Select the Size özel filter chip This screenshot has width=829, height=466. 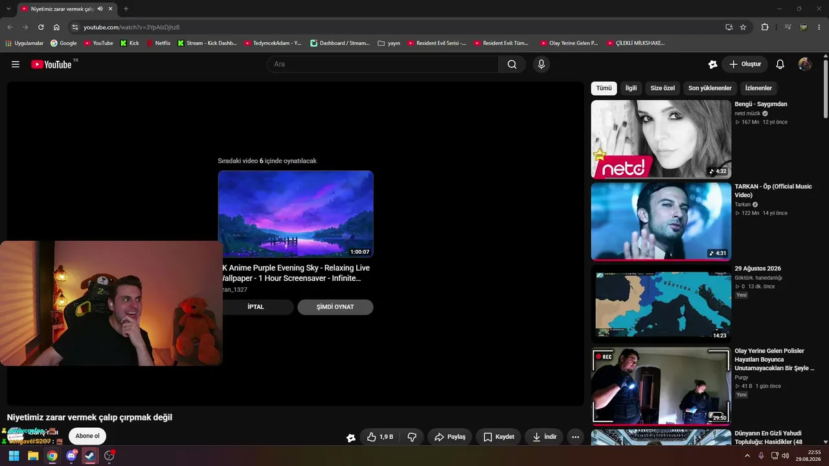pos(663,88)
